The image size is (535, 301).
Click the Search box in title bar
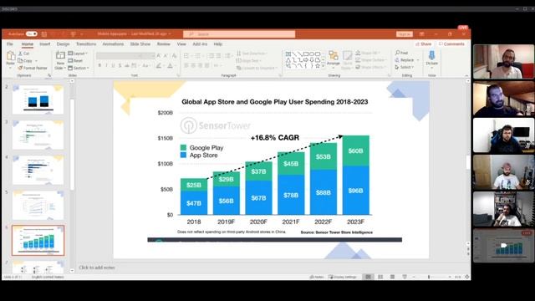pyautogui.click(x=239, y=34)
